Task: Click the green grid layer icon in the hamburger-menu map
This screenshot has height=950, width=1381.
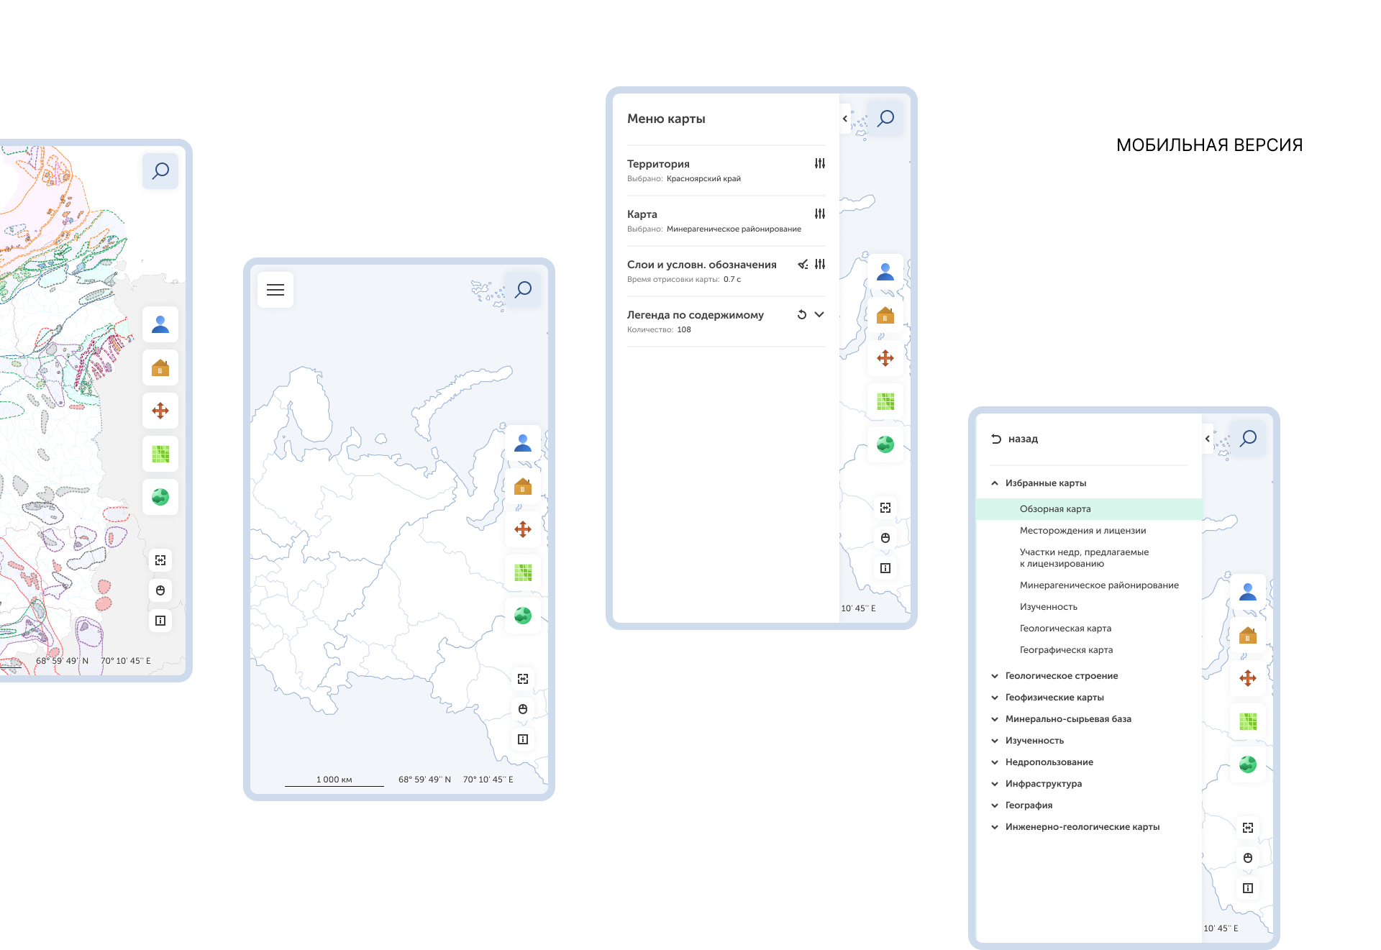Action: 523,572
